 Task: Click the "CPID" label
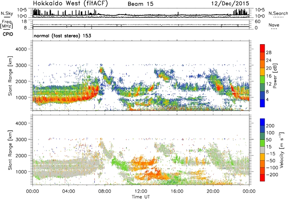tap(8, 34)
